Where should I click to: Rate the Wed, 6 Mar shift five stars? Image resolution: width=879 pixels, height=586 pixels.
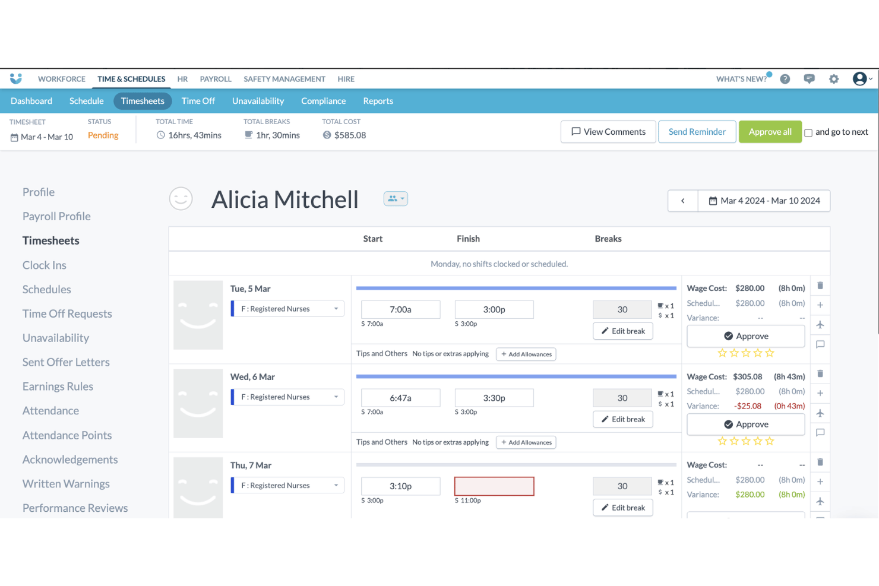pos(770,441)
